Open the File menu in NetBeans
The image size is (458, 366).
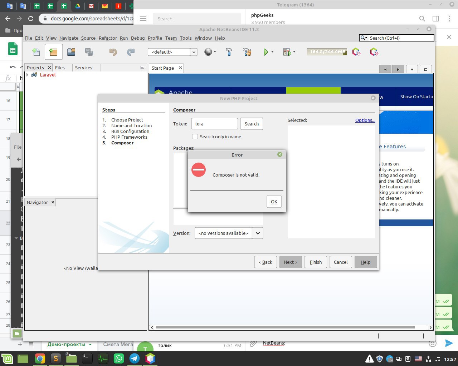(x=28, y=38)
